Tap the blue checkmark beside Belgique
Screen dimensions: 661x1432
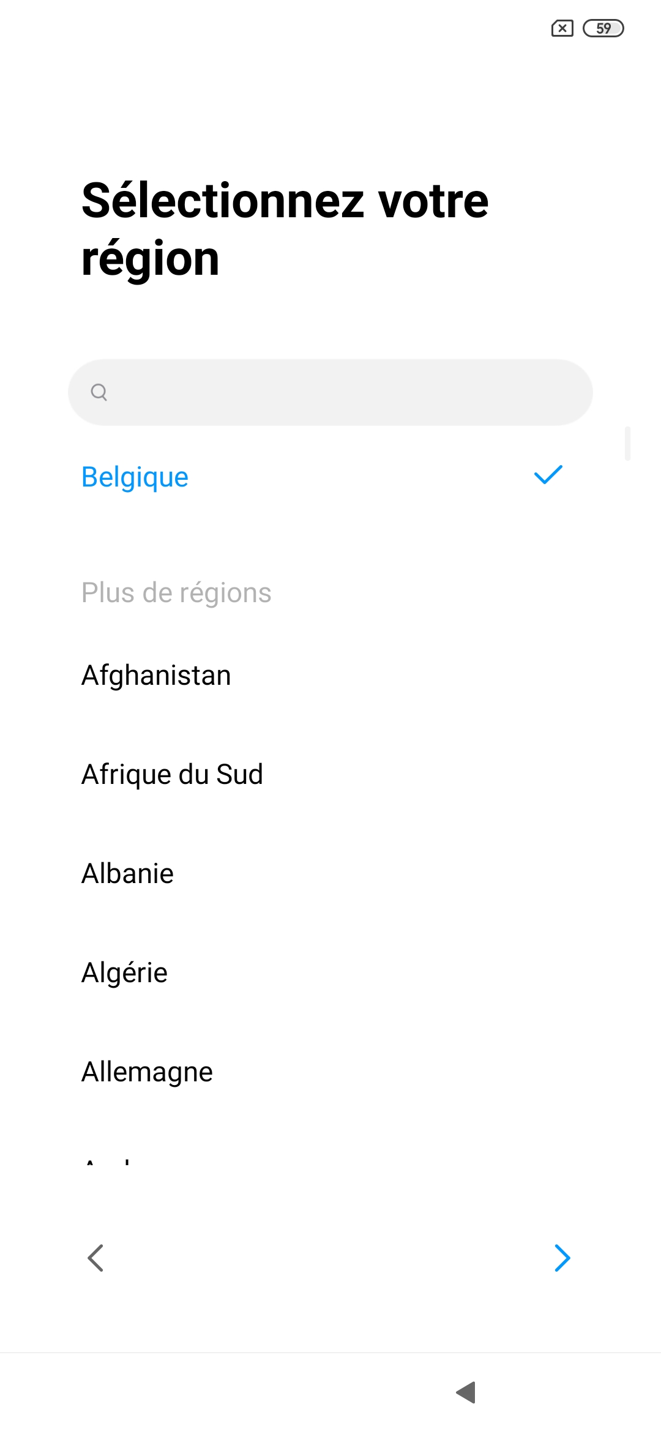tap(548, 475)
